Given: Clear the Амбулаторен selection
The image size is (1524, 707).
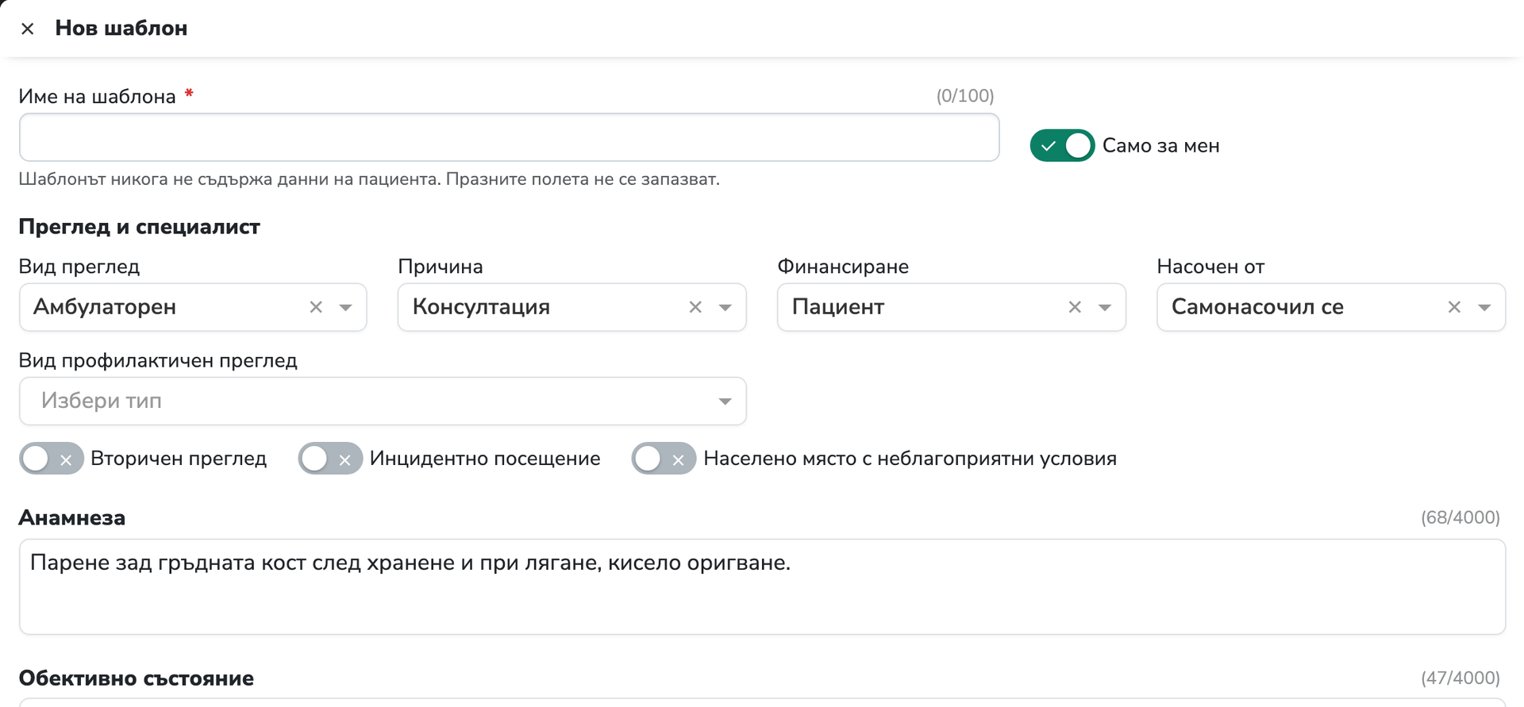Looking at the screenshot, I should pos(316,307).
